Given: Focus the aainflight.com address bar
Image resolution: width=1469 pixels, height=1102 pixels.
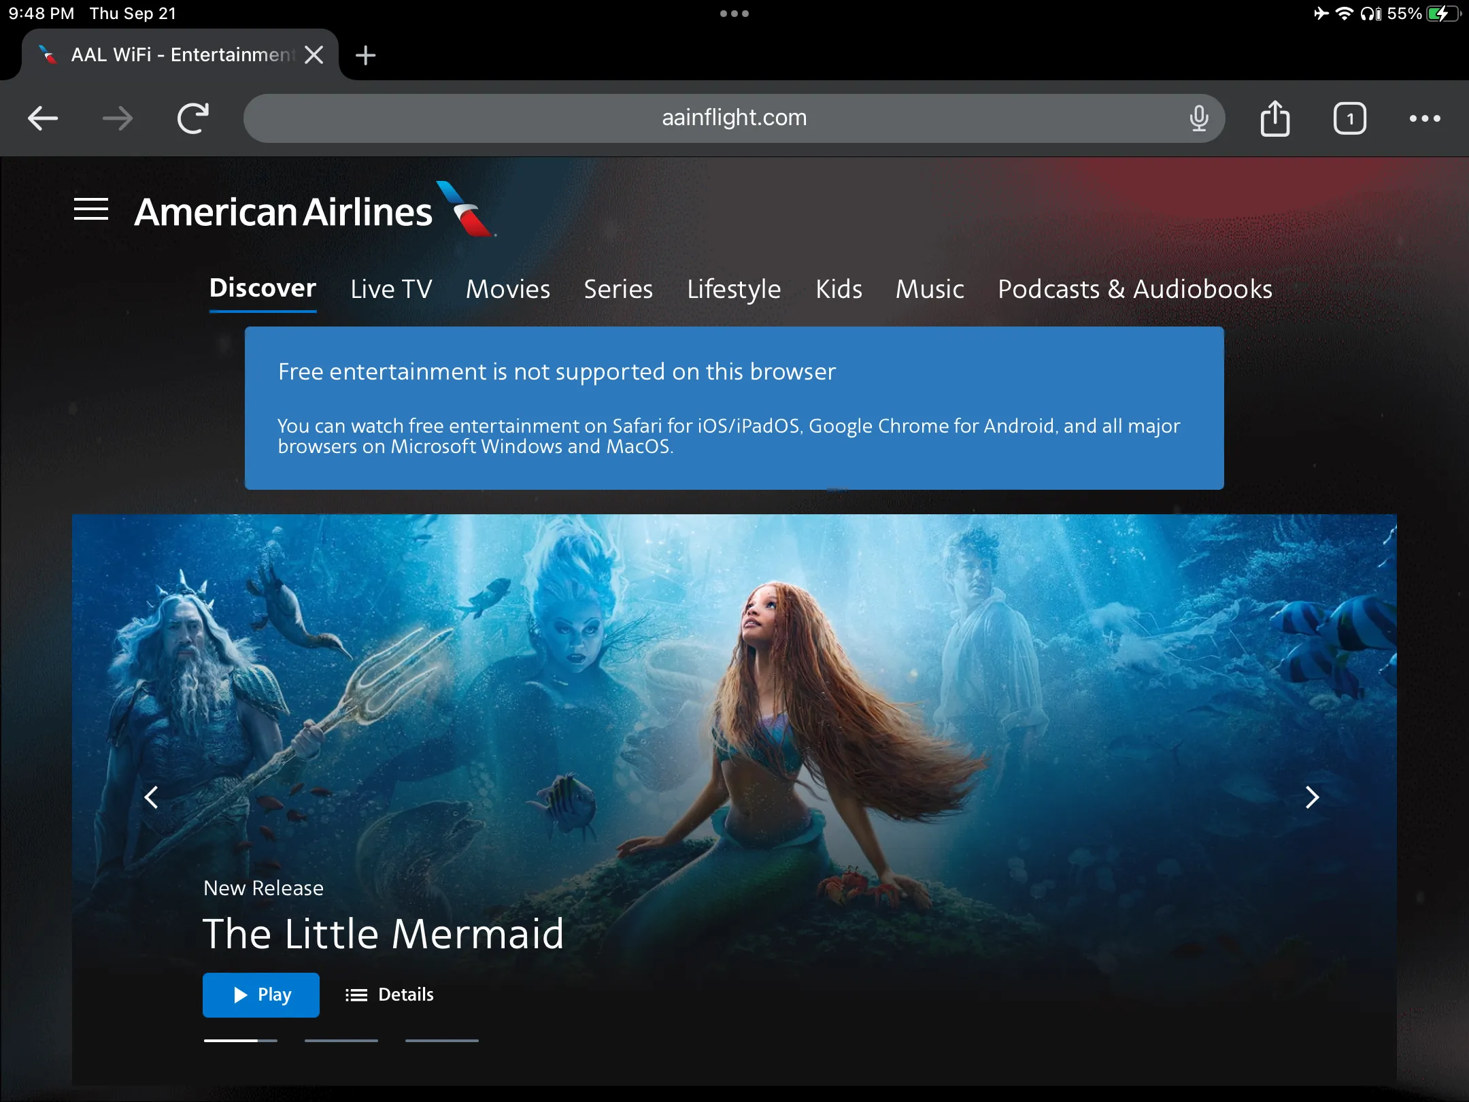Looking at the screenshot, I should pos(734,118).
